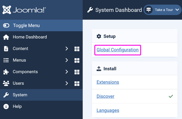Viewport: 182px width, 119px height.
Task: Click the Install upload icon
Action: [99, 69]
